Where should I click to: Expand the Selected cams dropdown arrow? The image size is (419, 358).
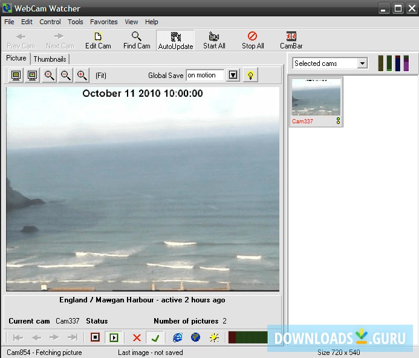pyautogui.click(x=362, y=63)
